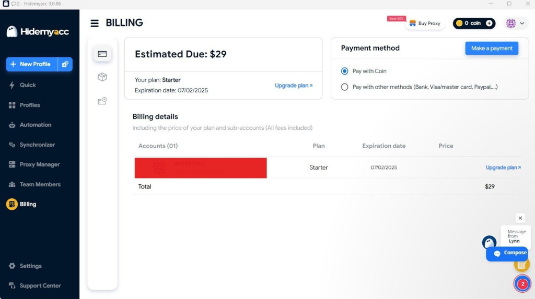This screenshot has width=535, height=299.
Task: Click the yellow notes icon at bottom right
Action: click(x=521, y=265)
